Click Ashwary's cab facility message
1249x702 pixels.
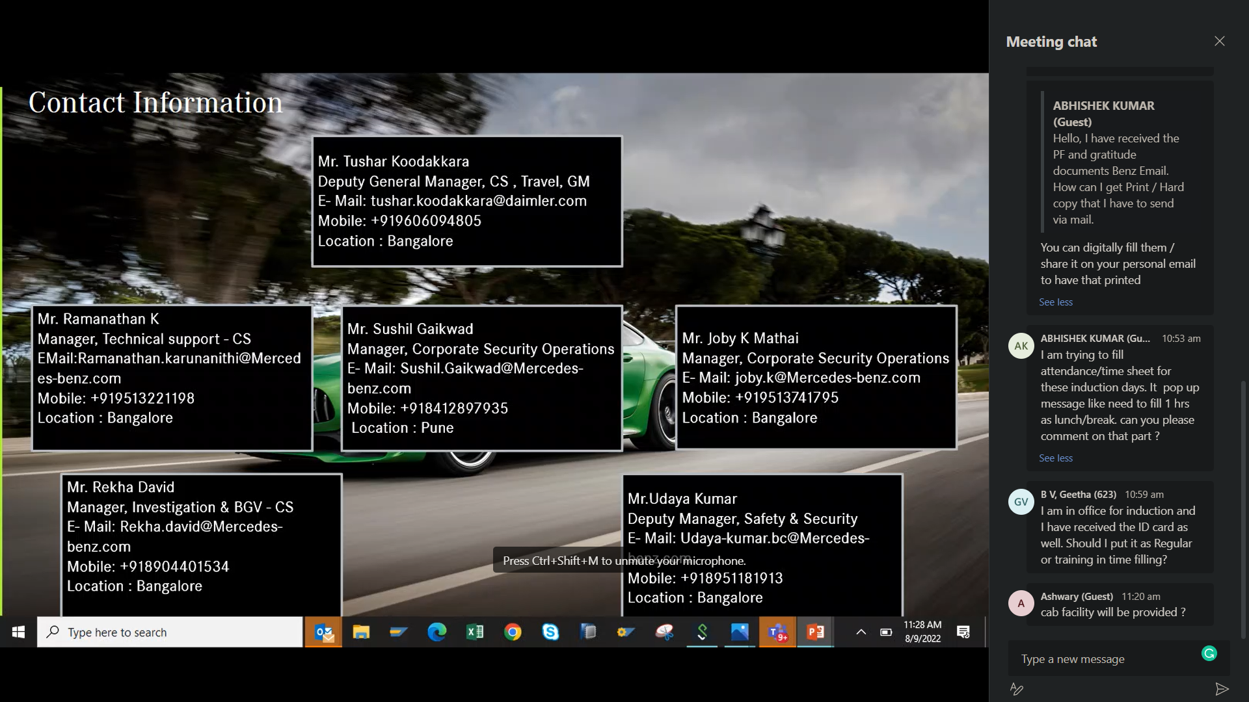click(1113, 612)
